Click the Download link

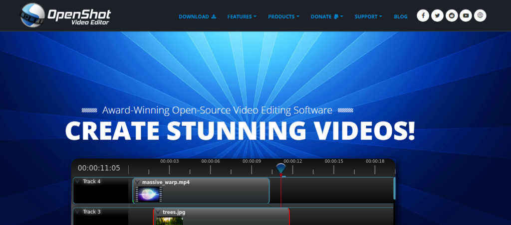click(x=197, y=16)
